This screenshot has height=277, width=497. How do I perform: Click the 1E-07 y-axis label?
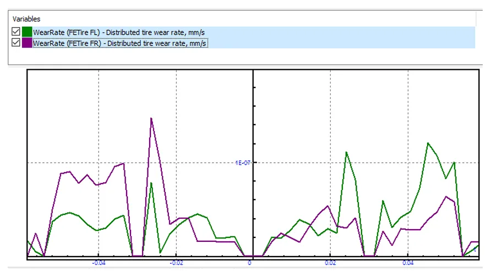pyautogui.click(x=243, y=163)
